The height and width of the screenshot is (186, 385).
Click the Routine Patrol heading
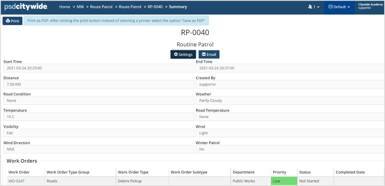pos(195,44)
